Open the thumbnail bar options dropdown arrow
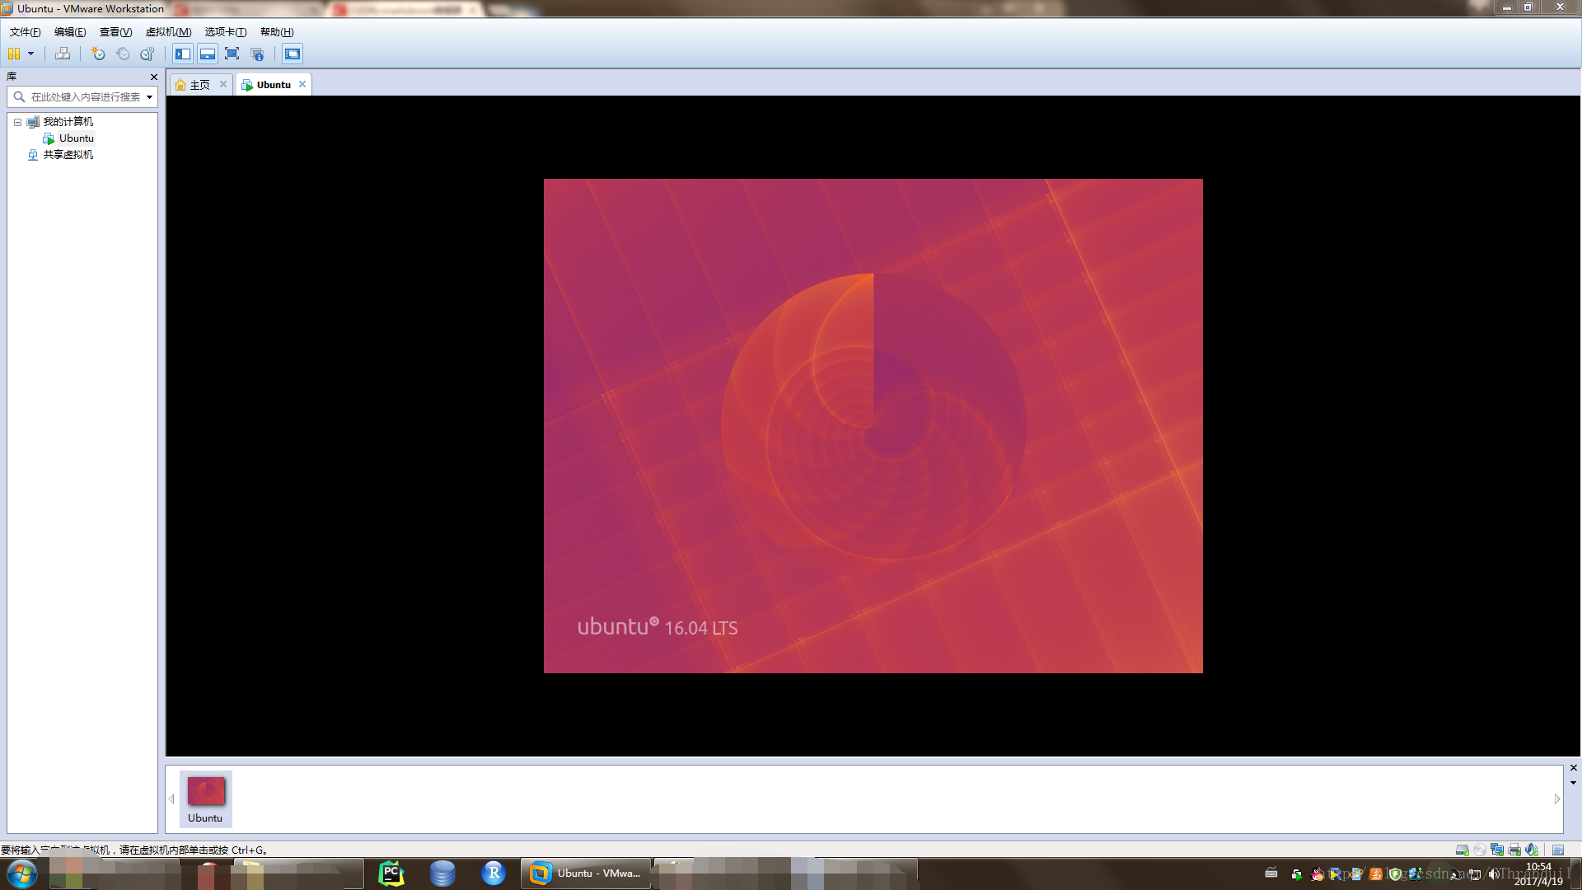 (x=1573, y=783)
